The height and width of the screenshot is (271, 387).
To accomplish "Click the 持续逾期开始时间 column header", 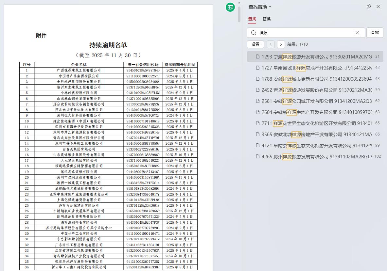I will pos(180,65).
